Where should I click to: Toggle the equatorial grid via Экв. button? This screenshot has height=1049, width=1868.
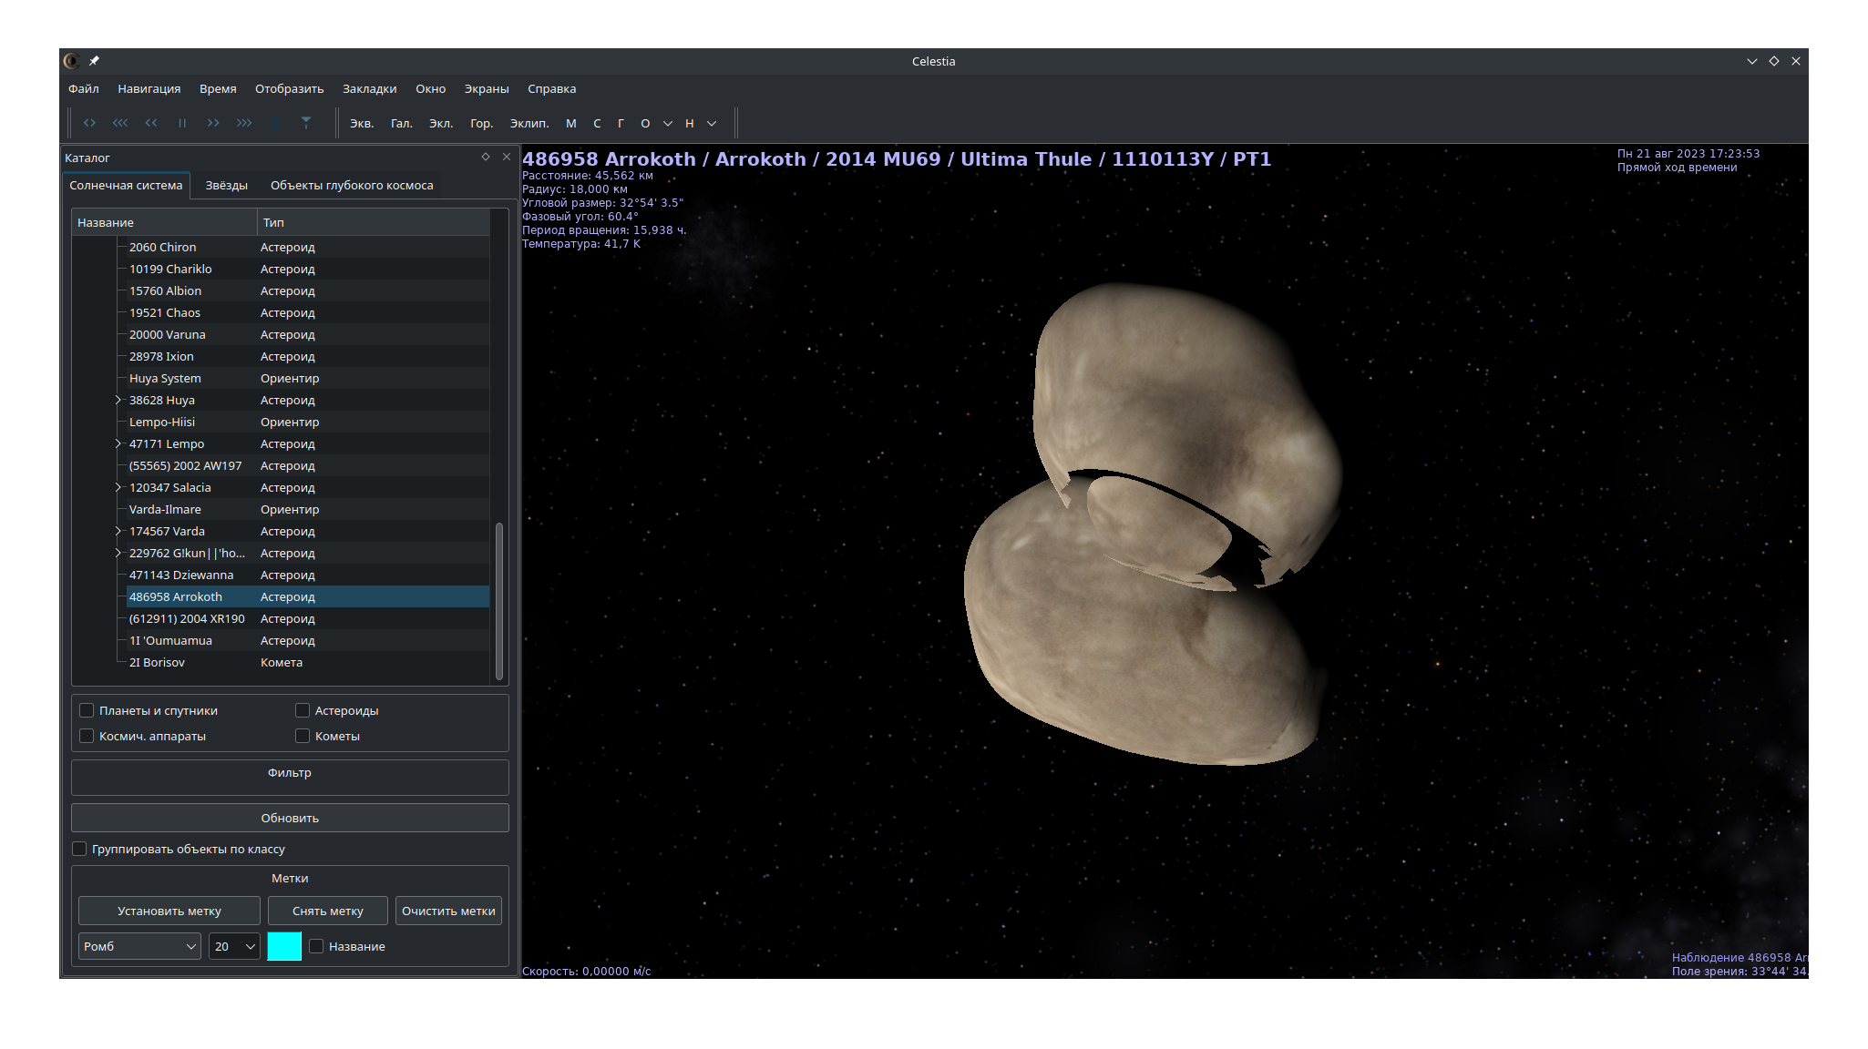[x=362, y=123]
